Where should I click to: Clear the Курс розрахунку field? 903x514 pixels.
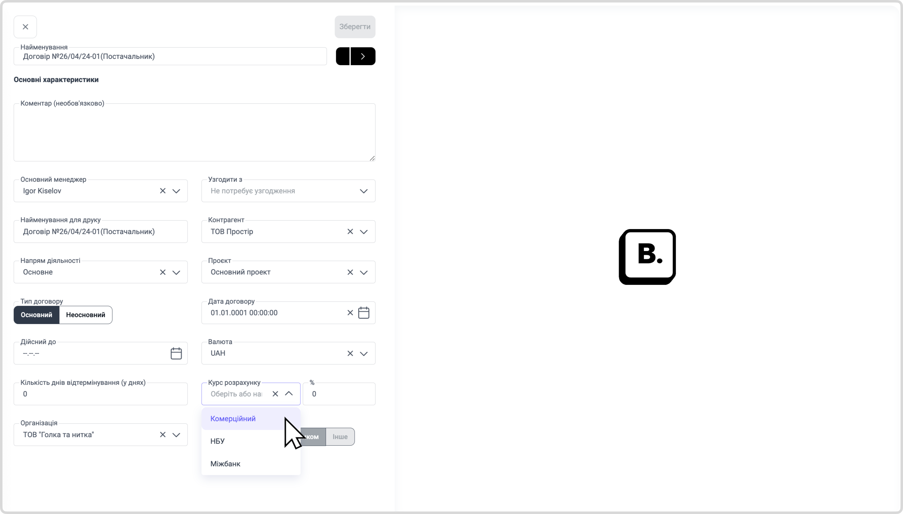point(275,394)
